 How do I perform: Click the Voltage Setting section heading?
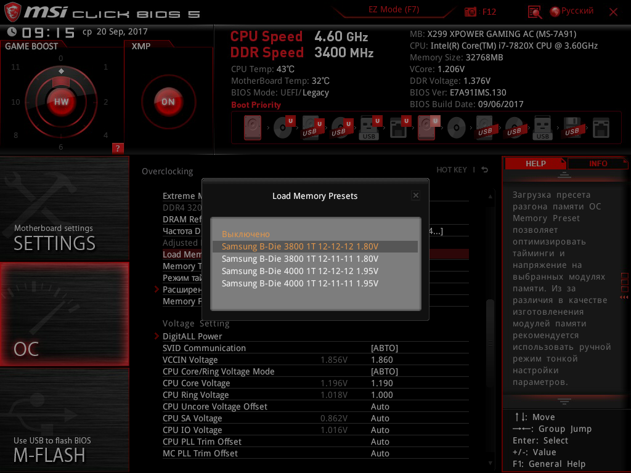point(196,323)
